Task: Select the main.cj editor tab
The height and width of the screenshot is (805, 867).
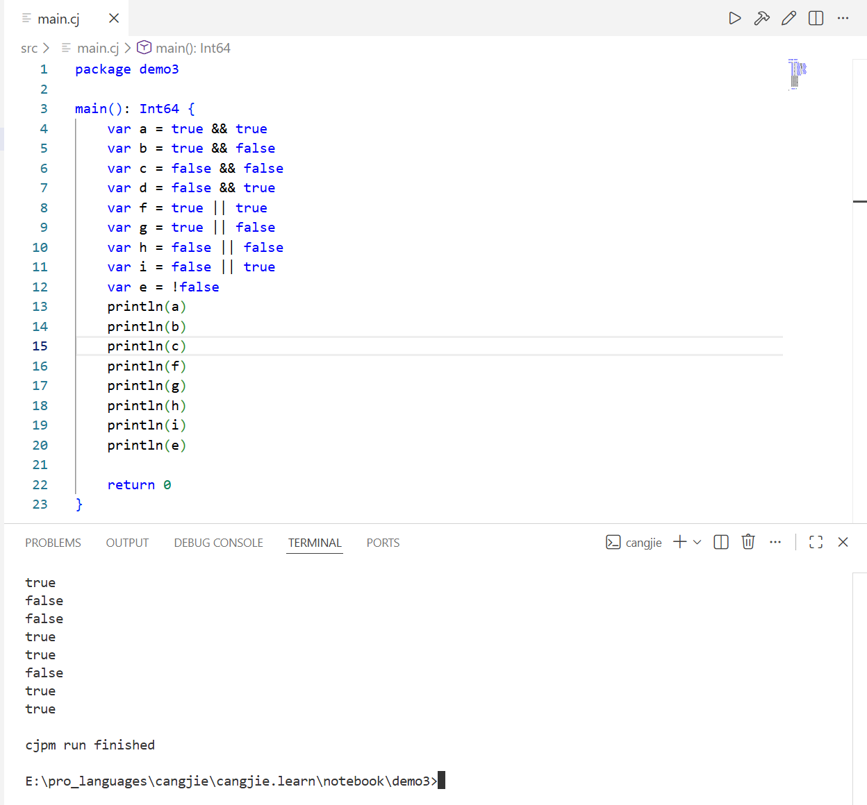Action: 66,18
